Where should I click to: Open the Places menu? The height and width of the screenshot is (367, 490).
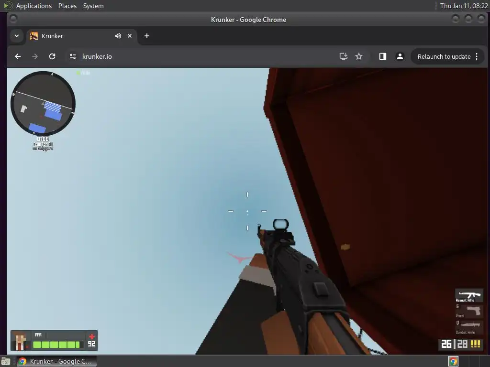click(67, 6)
